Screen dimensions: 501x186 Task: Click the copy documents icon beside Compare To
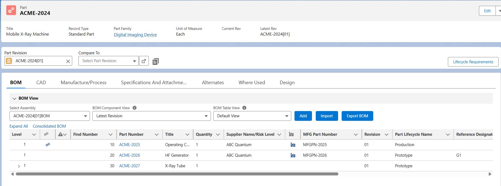156,61
